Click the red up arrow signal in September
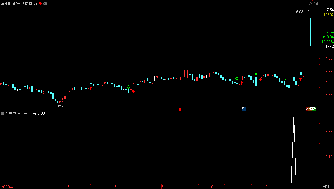The image size is (334, 189). pos(301,79)
